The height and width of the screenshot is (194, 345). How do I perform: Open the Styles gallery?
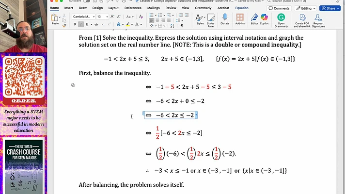[x=200, y=19]
